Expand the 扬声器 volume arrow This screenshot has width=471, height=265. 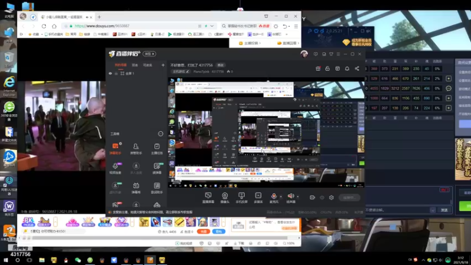click(298, 197)
